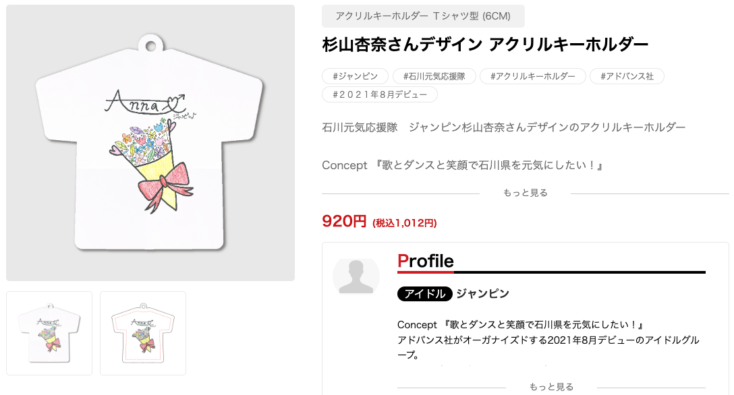Image resolution: width=734 pixels, height=395 pixels.
Task: Click the 税込1,012円 label
Action: pos(403,223)
